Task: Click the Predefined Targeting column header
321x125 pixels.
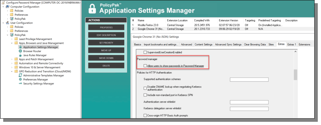Action: click(269, 20)
